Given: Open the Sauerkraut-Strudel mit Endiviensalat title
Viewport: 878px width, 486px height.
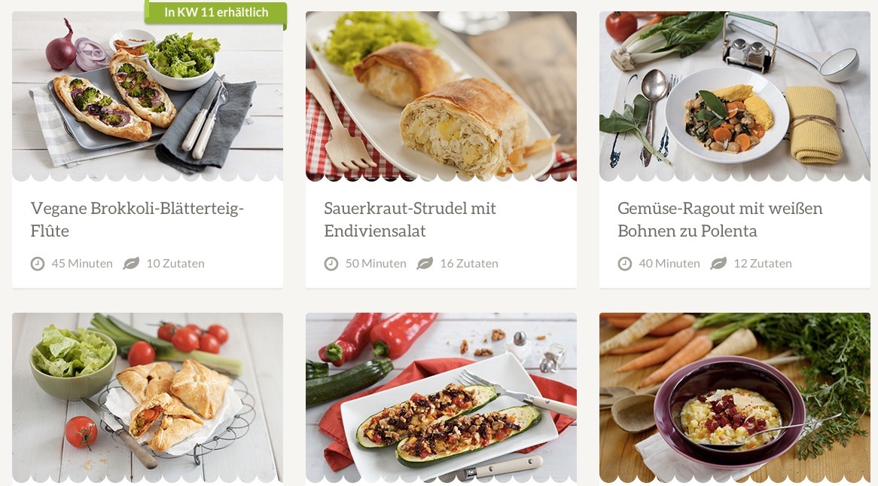Looking at the screenshot, I should (x=410, y=219).
